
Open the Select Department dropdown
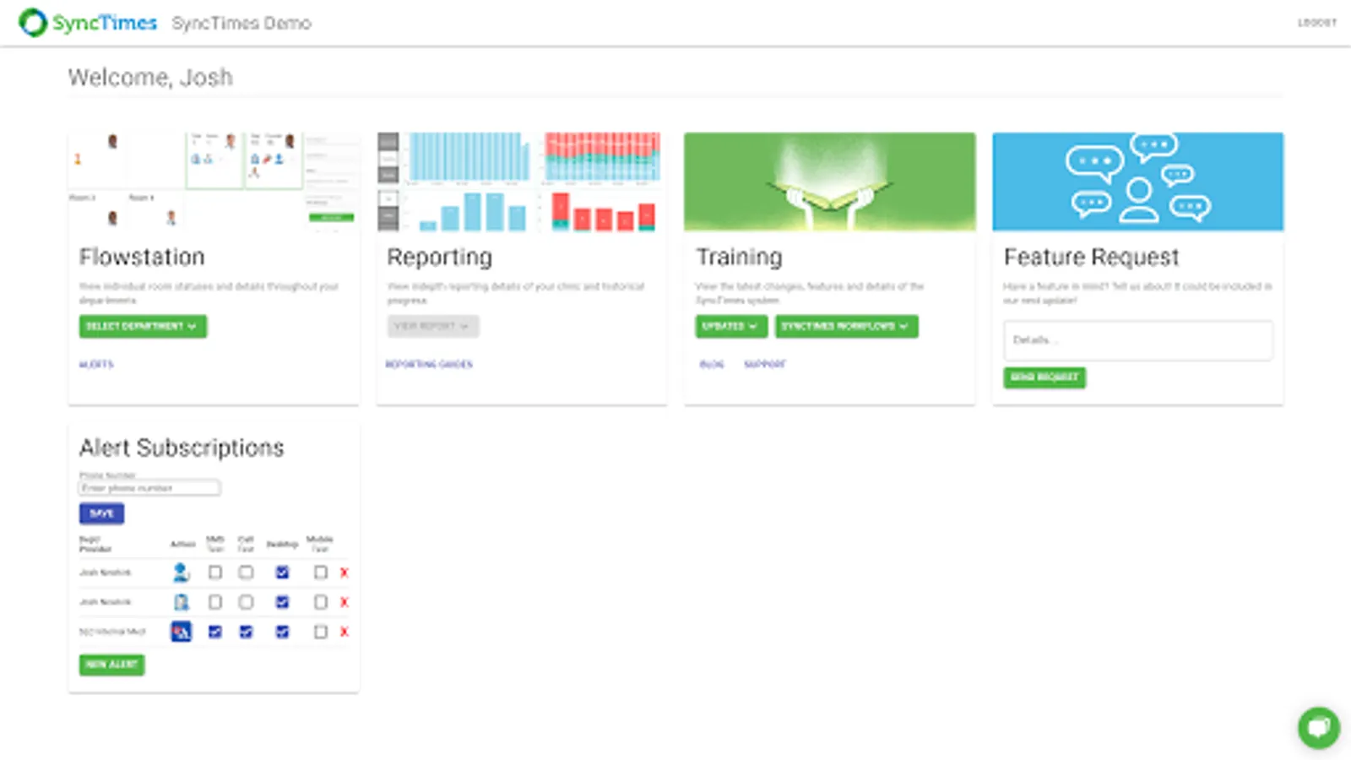tap(143, 326)
